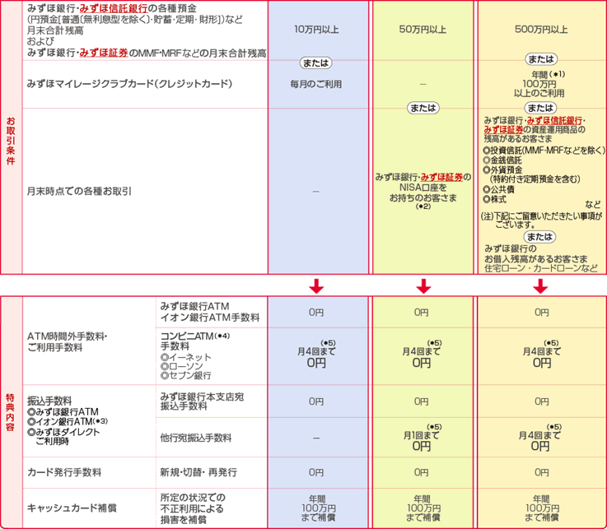607x529 pixels.
Task: Select the ローソン list entry
Action: point(181,366)
